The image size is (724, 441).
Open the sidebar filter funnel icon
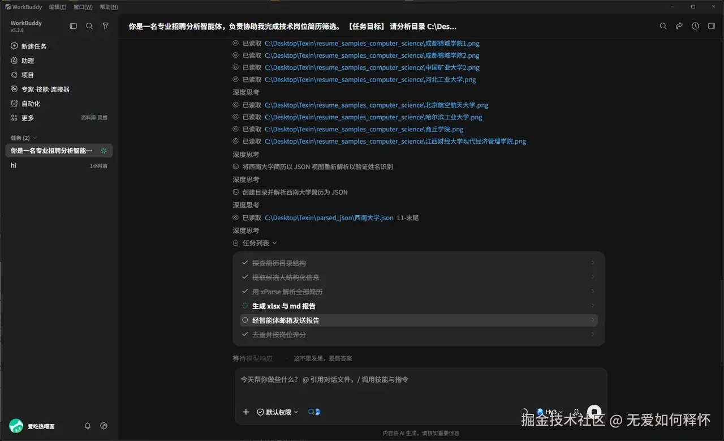[x=105, y=26]
